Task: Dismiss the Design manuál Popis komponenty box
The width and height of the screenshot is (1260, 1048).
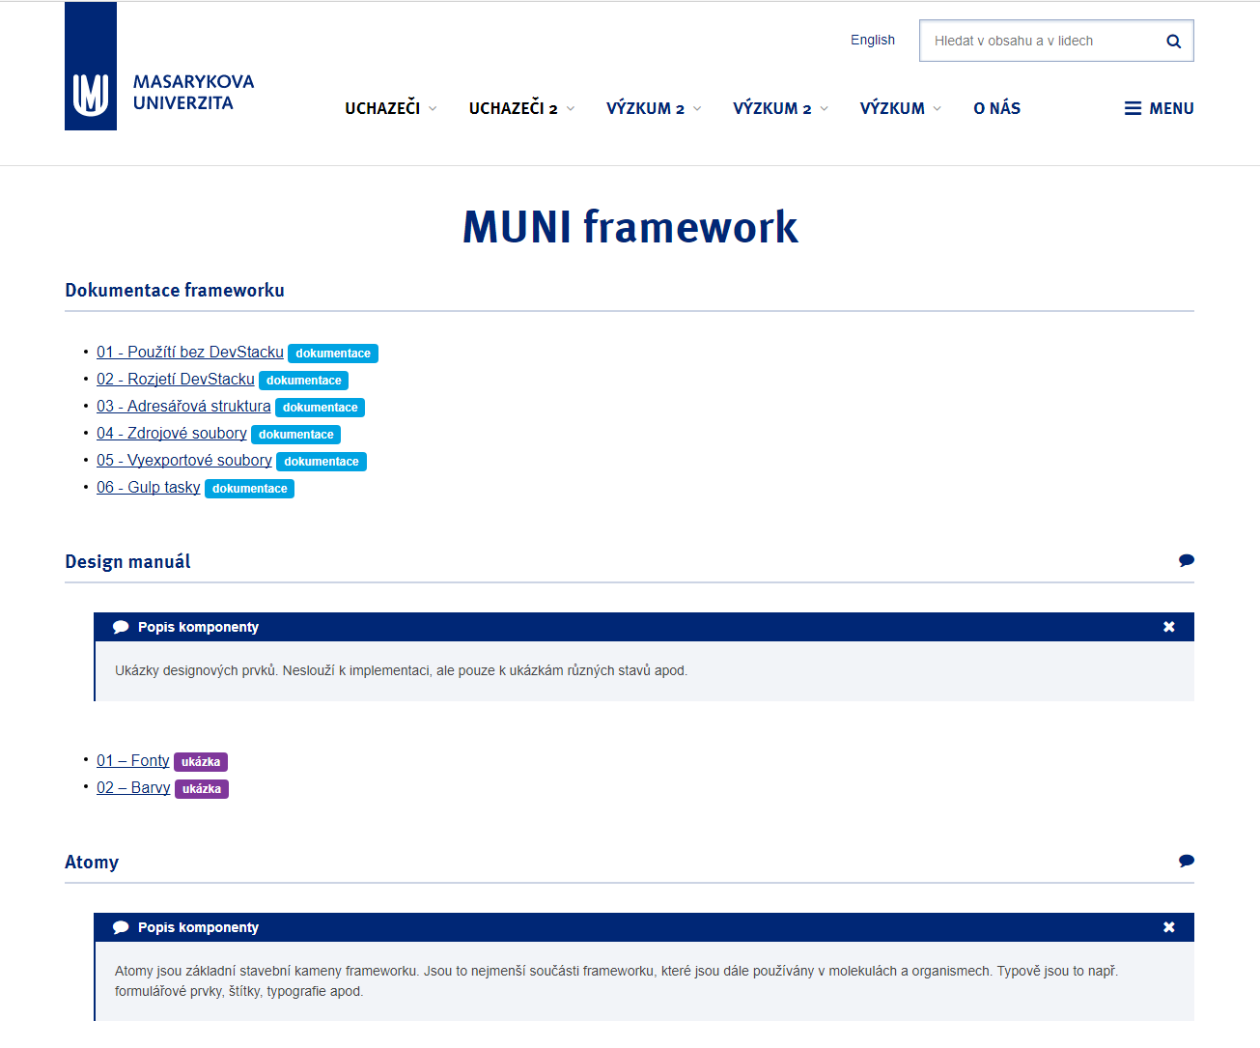Action: tap(1168, 626)
